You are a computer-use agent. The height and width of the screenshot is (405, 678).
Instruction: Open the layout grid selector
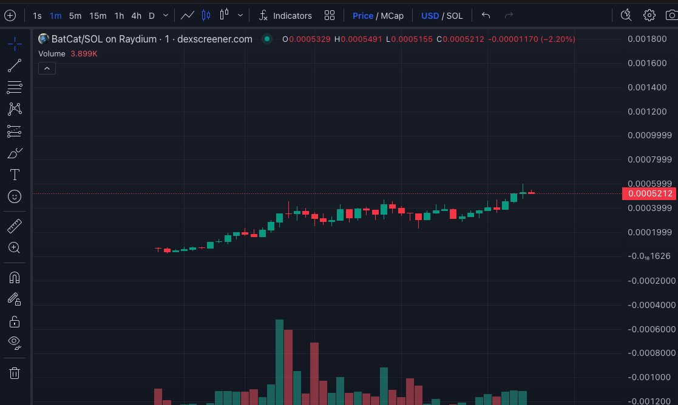pos(330,16)
